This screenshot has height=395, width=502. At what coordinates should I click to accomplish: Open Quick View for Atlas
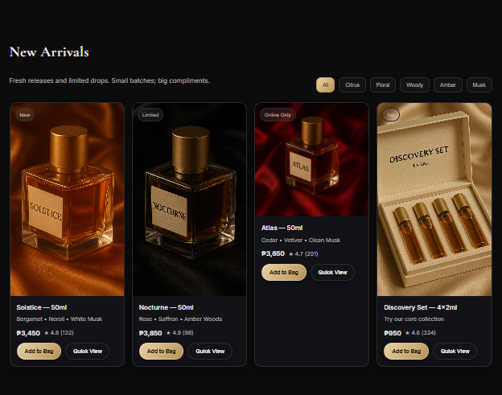pyautogui.click(x=332, y=273)
